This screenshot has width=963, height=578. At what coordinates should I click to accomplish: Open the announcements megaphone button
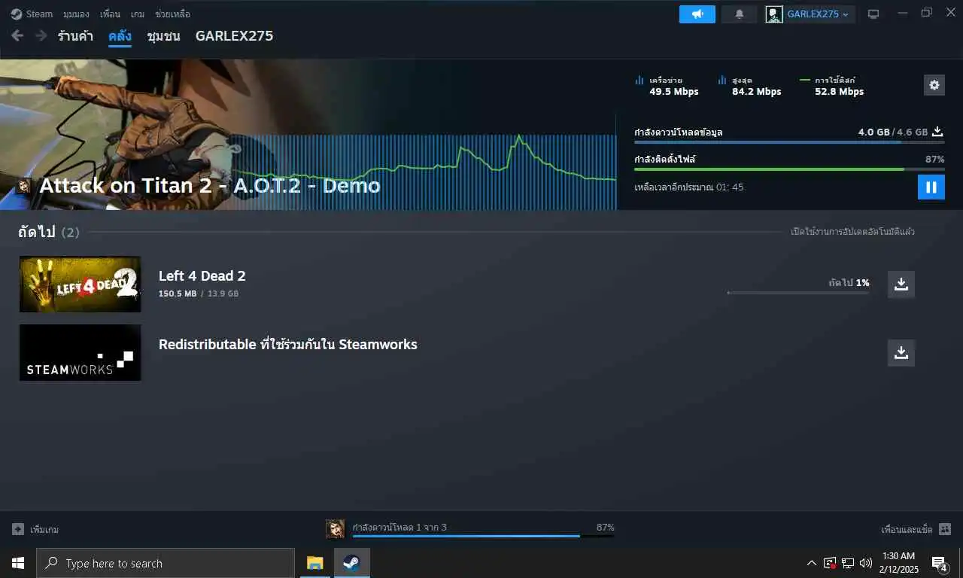(x=697, y=14)
